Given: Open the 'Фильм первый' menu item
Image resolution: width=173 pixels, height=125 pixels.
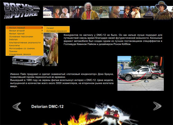Looking at the screenshot, I should click(25, 28).
